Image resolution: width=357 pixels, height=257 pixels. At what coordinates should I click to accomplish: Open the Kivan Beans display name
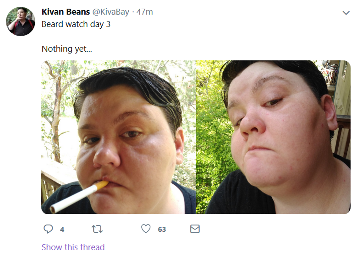click(x=66, y=12)
